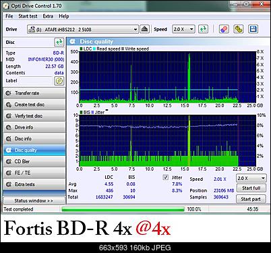271x253 pixels.
Task: Click the yellow copy disc icon in toolbar
Action: coord(239,29)
